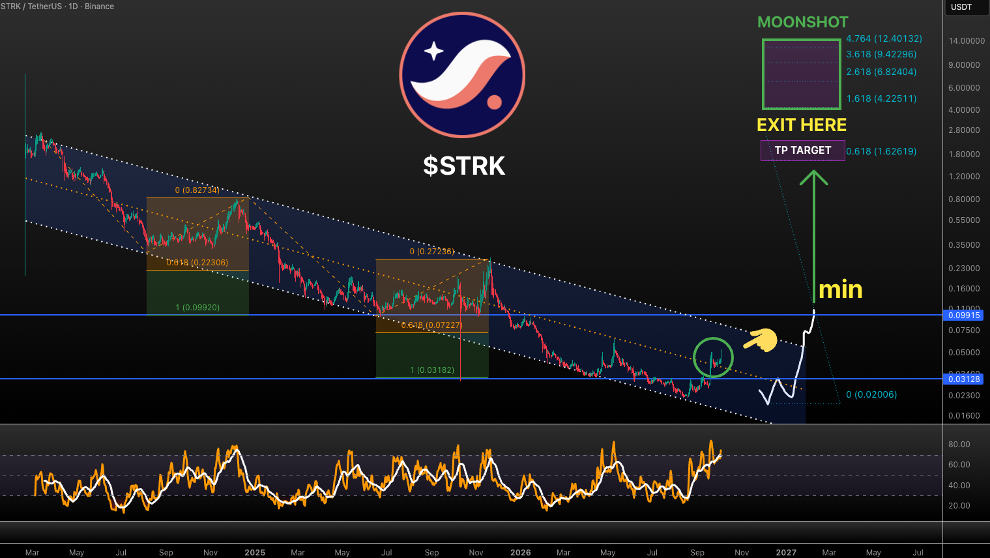
Task: Click the MOONSHOT text label
Action: coord(803,22)
